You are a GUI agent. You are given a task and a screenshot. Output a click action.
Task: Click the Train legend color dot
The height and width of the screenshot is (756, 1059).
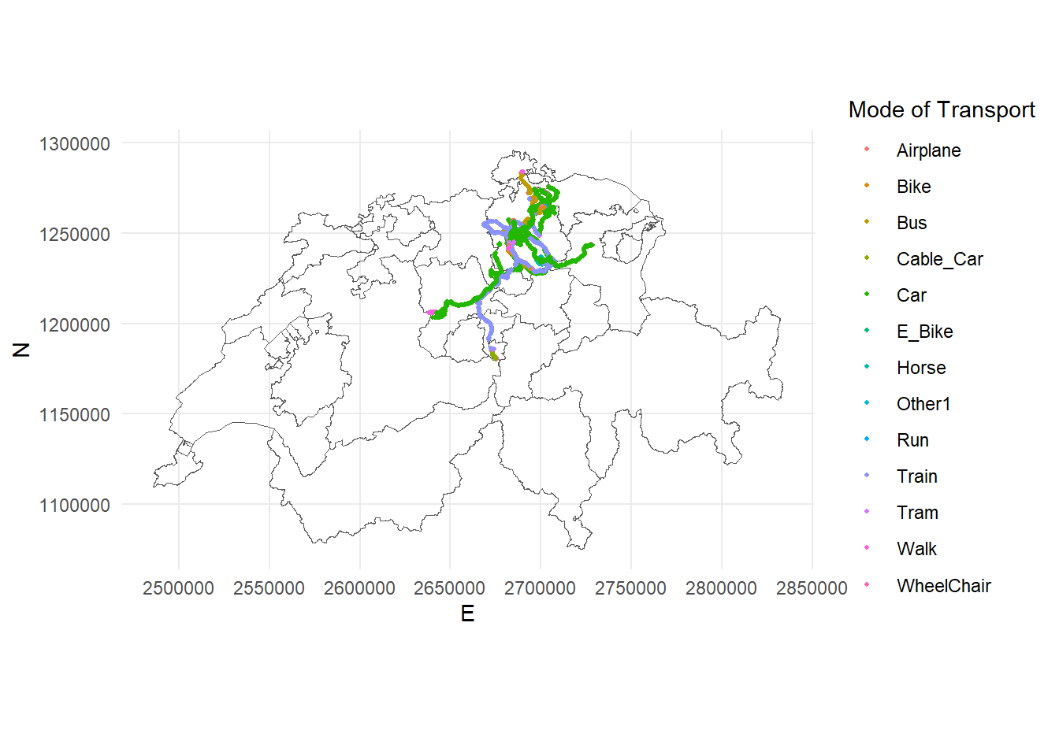tap(867, 476)
